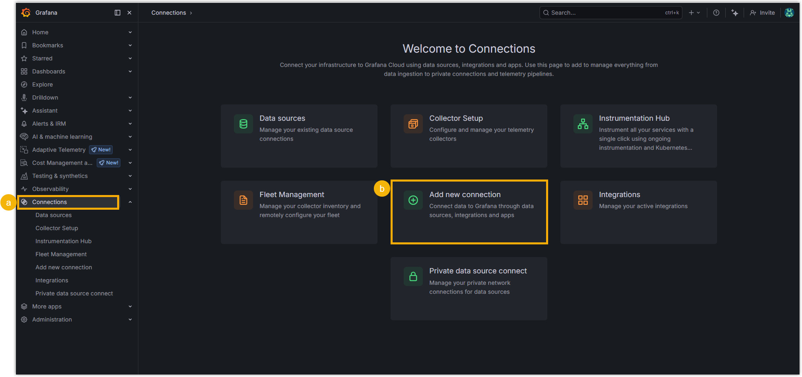Open the Instrumentation Hub card title
This screenshot has height=377, width=802.
pos(634,118)
